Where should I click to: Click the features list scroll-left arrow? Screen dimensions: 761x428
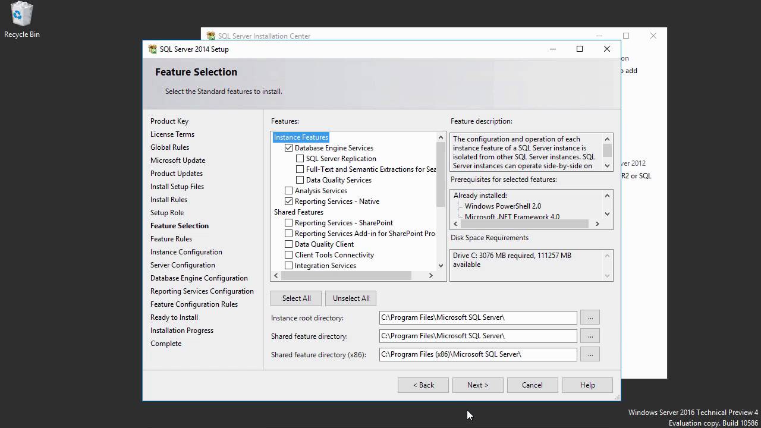275,276
